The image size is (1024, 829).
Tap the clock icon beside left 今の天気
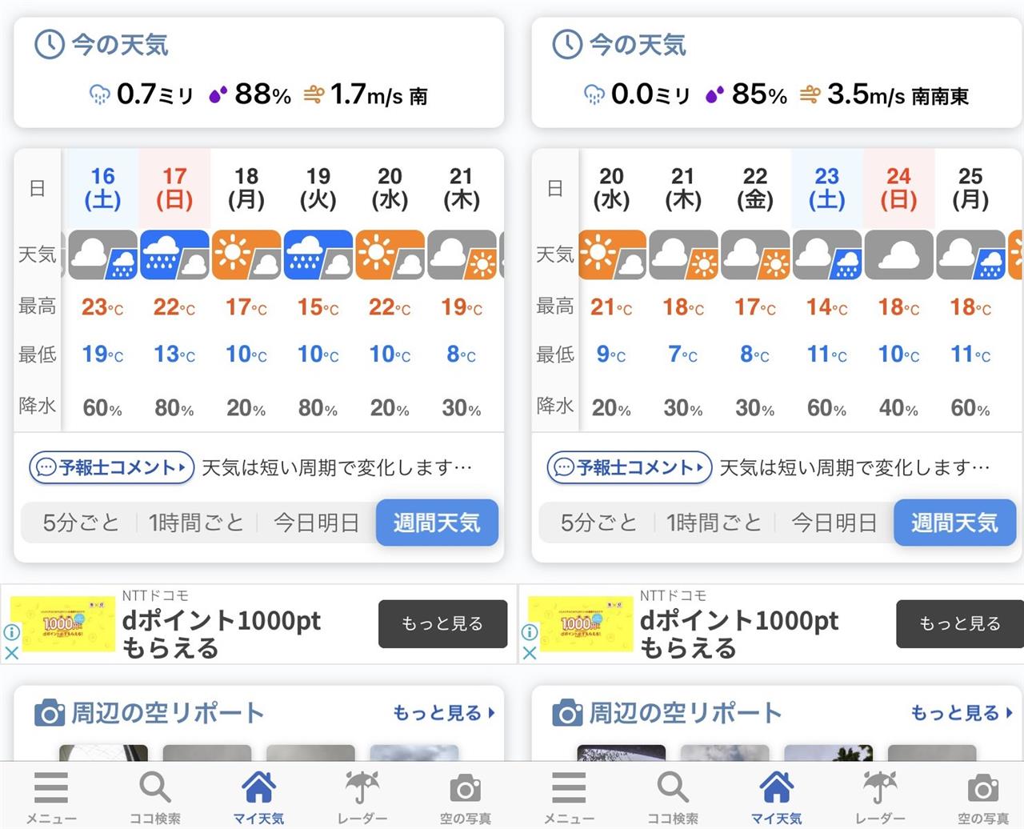point(49,44)
